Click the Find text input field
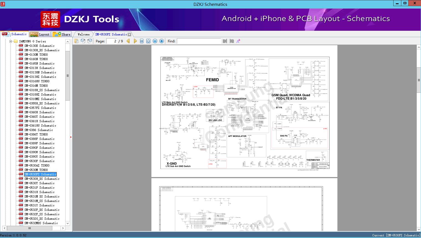Image resolution: width=421 pixels, height=238 pixels. click(x=199, y=41)
